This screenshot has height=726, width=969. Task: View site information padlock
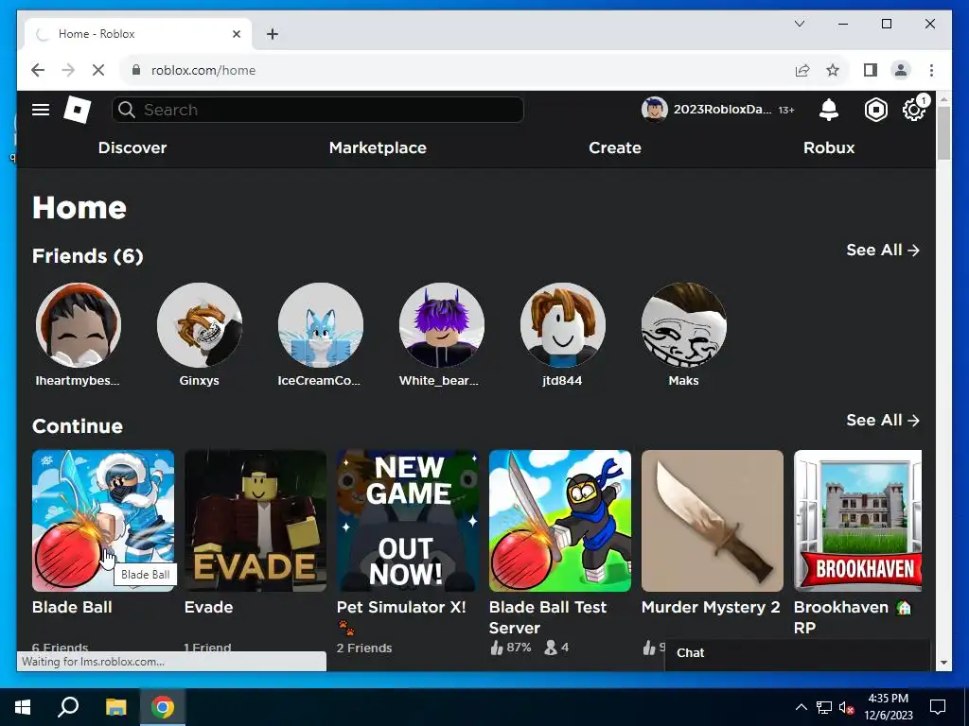[x=136, y=70]
